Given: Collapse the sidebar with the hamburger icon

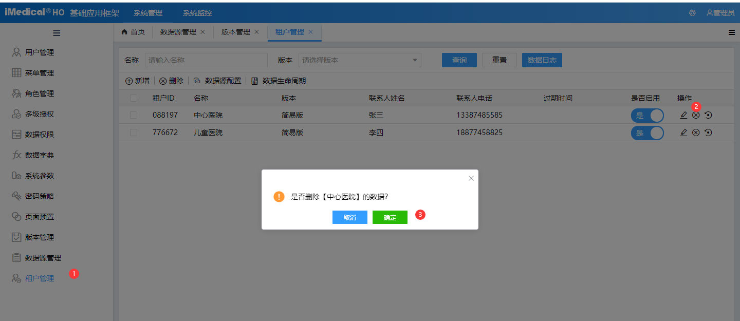Looking at the screenshot, I should tap(57, 33).
